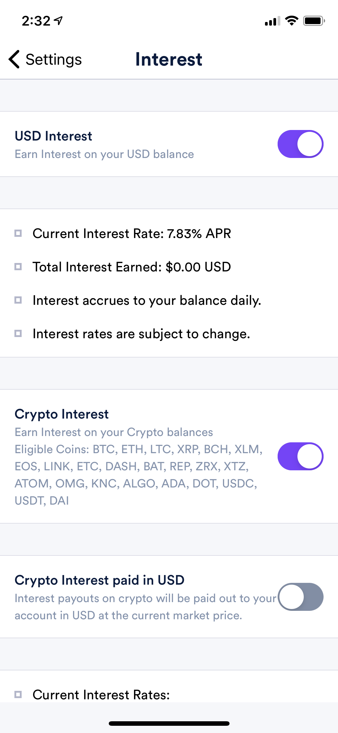The image size is (338, 733).
Task: Tap the battery indicator icon
Action: (x=314, y=21)
